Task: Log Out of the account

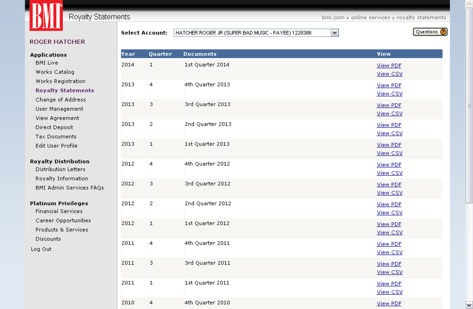Action: tap(41, 249)
